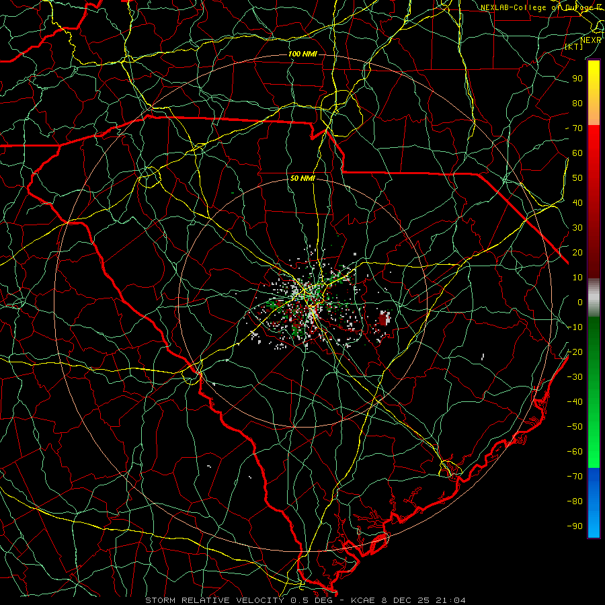Image resolution: width=605 pixels, height=605 pixels.
Task: Click the -20 value on velocity scale
Action: 575,352
